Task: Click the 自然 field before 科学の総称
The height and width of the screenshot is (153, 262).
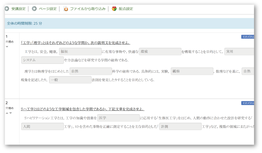Action: click(x=91, y=71)
